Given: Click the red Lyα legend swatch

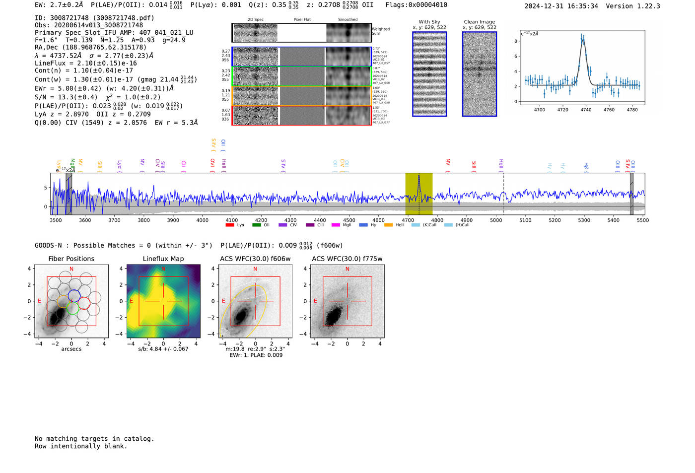Looking at the screenshot, I should pyautogui.click(x=230, y=225).
